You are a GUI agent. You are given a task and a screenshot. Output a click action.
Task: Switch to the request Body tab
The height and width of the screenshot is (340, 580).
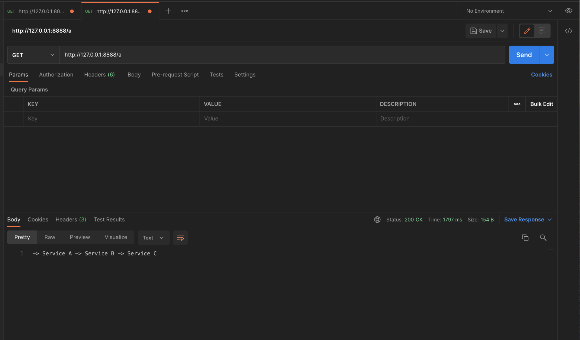[134, 75]
